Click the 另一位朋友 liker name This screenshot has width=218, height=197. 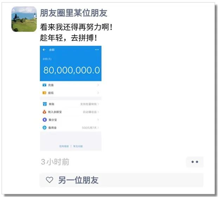pos(78,180)
